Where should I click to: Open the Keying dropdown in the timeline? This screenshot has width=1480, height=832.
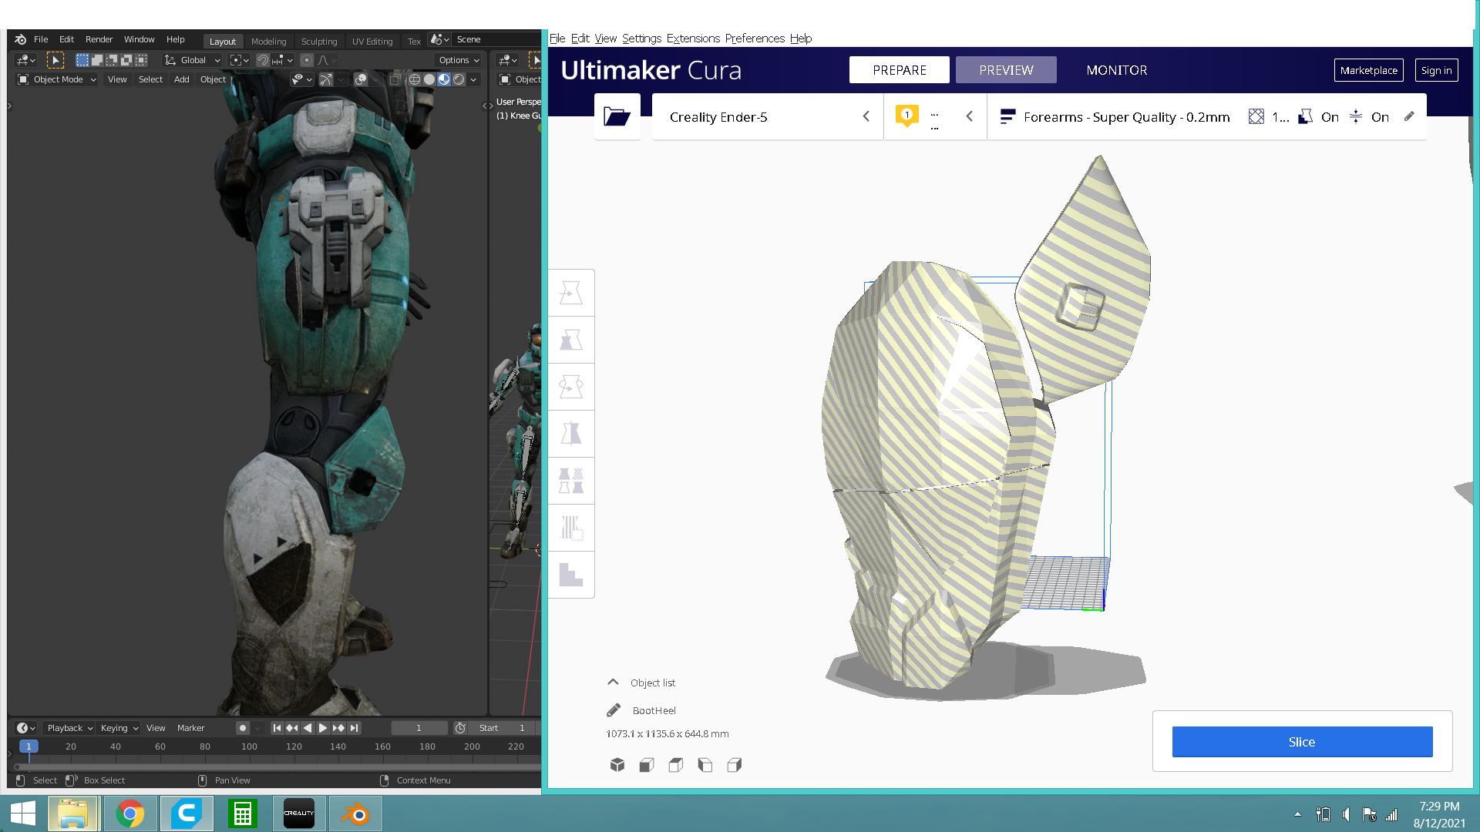(119, 728)
